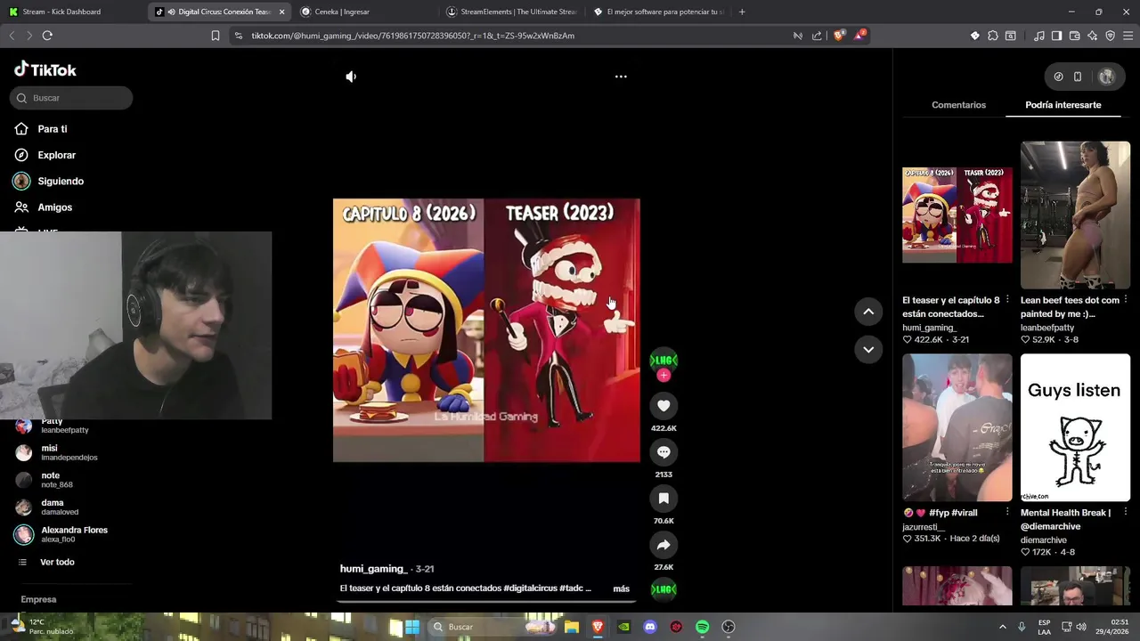
Task: Open the Brave Wallet icon
Action: (1075, 36)
